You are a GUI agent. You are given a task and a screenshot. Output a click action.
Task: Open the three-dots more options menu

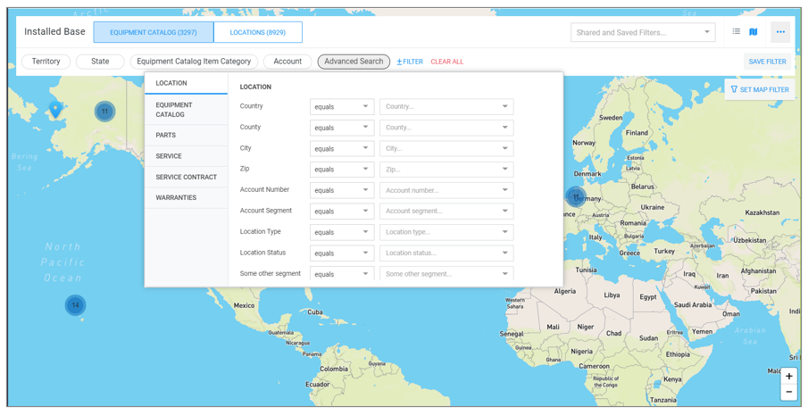tap(780, 32)
